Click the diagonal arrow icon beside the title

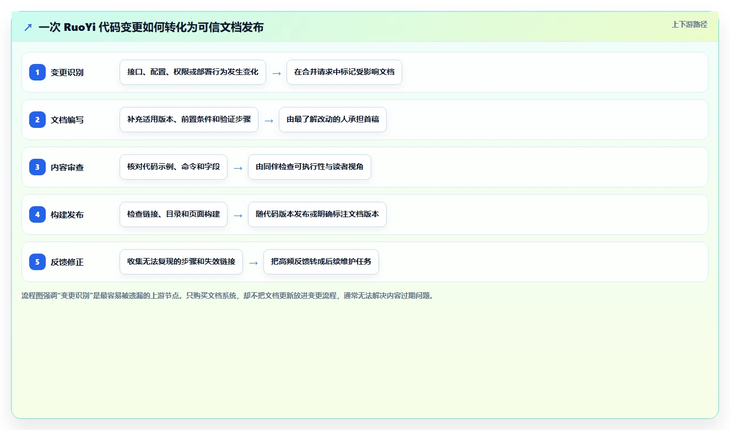click(28, 27)
